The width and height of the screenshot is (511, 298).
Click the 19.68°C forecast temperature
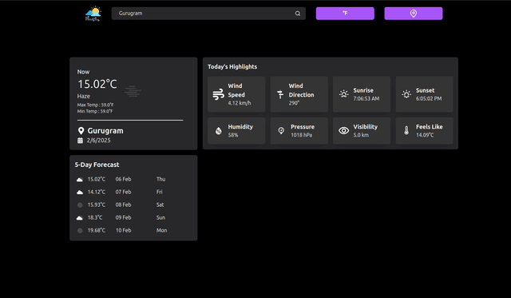pos(97,230)
